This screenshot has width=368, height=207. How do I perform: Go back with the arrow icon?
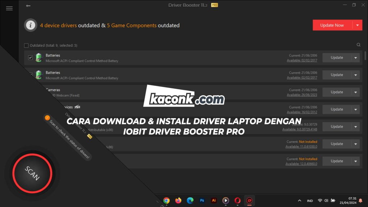tap(28, 6)
